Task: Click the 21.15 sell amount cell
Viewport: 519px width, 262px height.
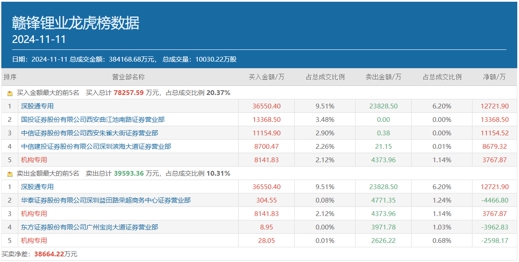Action: point(383,146)
